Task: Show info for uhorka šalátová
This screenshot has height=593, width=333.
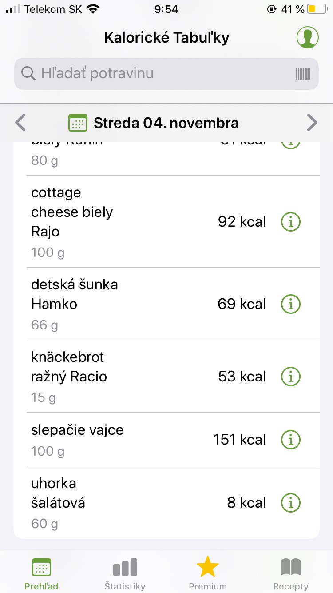Action: (x=291, y=503)
